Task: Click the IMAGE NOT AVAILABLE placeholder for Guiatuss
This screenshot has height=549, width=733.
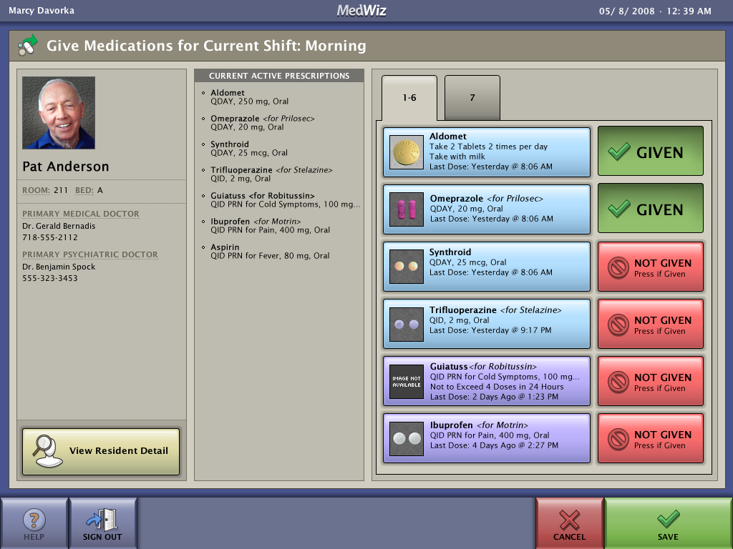Action: click(x=406, y=381)
